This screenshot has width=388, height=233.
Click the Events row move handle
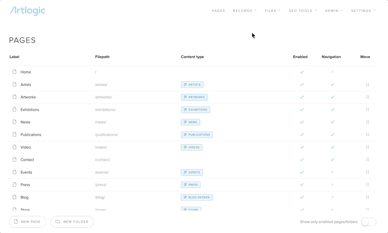(367, 172)
